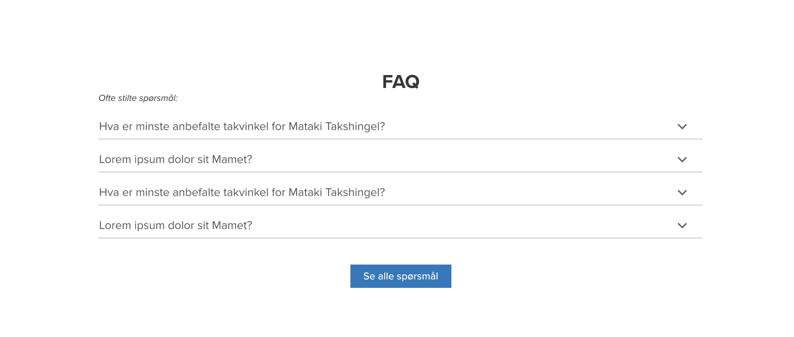The width and height of the screenshot is (794, 337).
Task: Click the divider line under second question
Action: [x=400, y=172]
